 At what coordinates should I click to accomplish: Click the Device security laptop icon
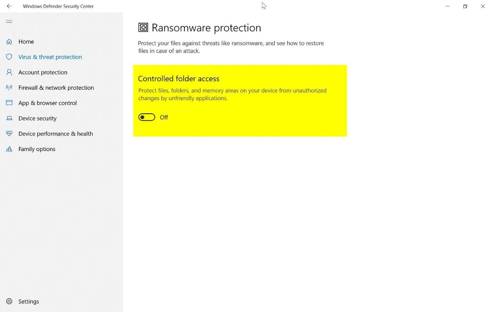point(9,118)
